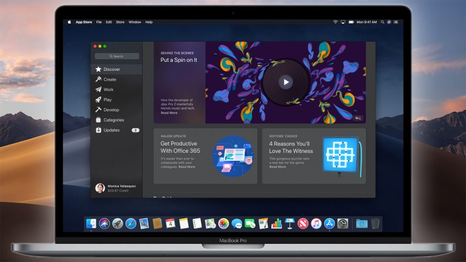Open the Downloads folder in Dock

pyautogui.click(x=362, y=223)
